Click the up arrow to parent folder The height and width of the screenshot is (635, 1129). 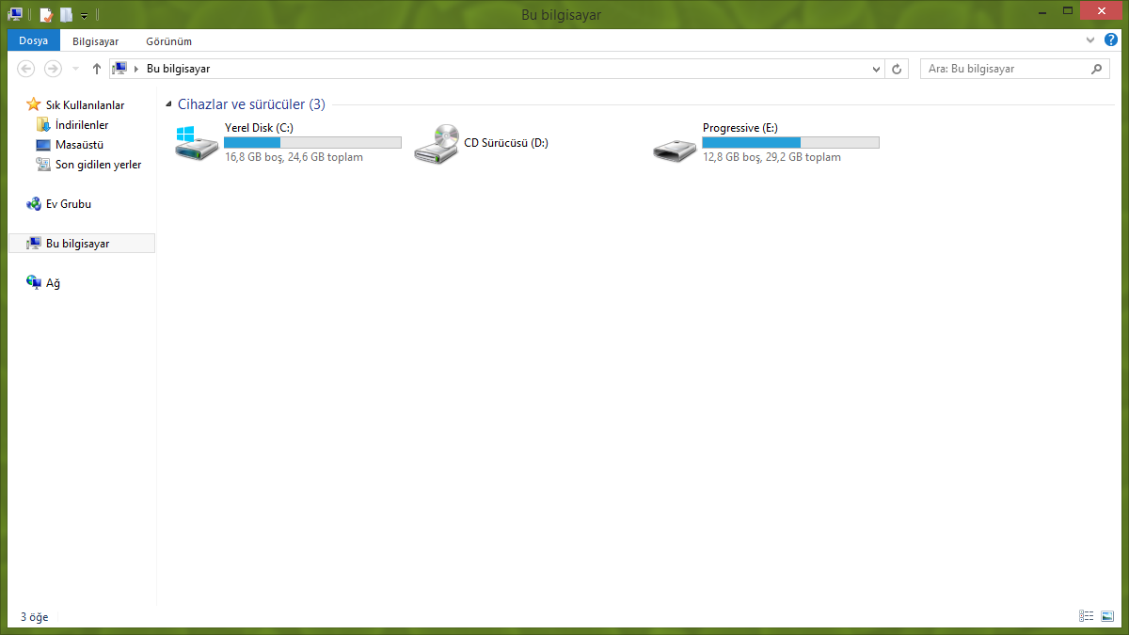pyautogui.click(x=97, y=69)
